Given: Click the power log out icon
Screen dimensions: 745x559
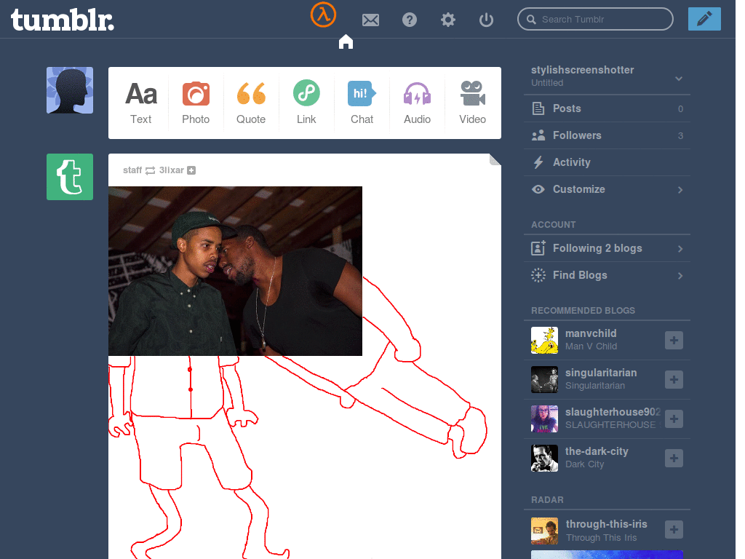Looking at the screenshot, I should (486, 20).
